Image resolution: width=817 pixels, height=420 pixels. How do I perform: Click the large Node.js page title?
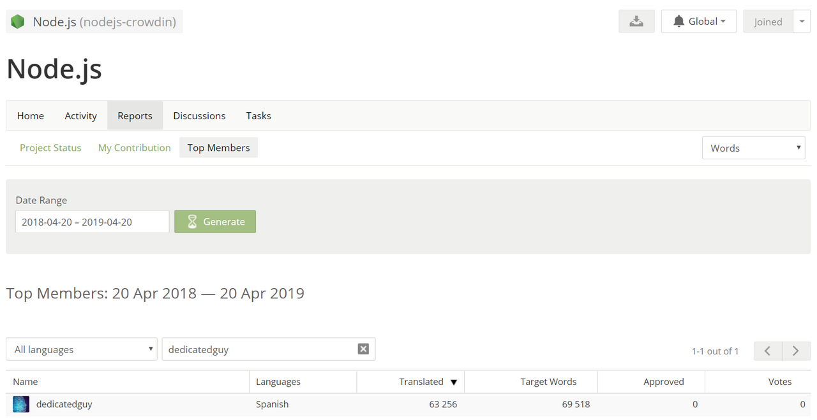click(54, 68)
